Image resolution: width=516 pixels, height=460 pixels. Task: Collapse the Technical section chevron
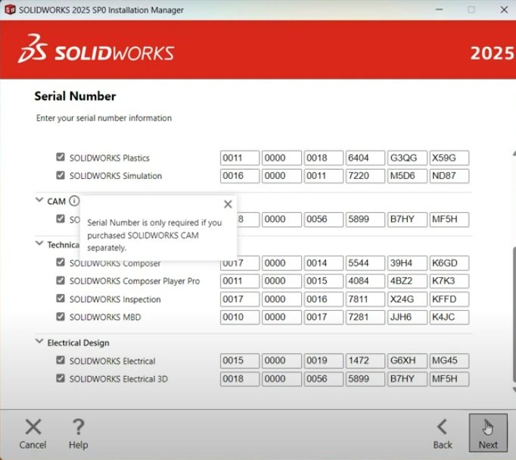pyautogui.click(x=39, y=243)
